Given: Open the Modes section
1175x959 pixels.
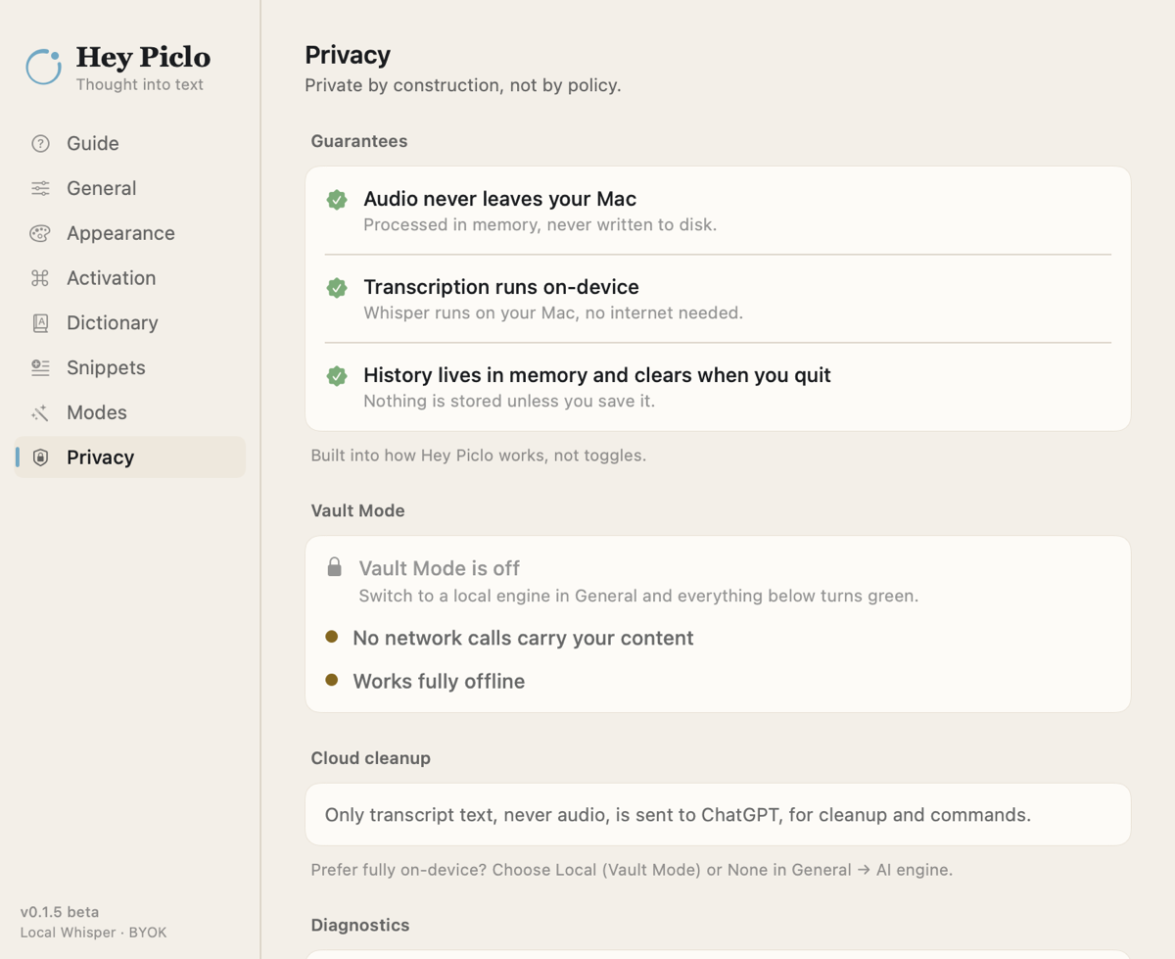Looking at the screenshot, I should (130, 412).
